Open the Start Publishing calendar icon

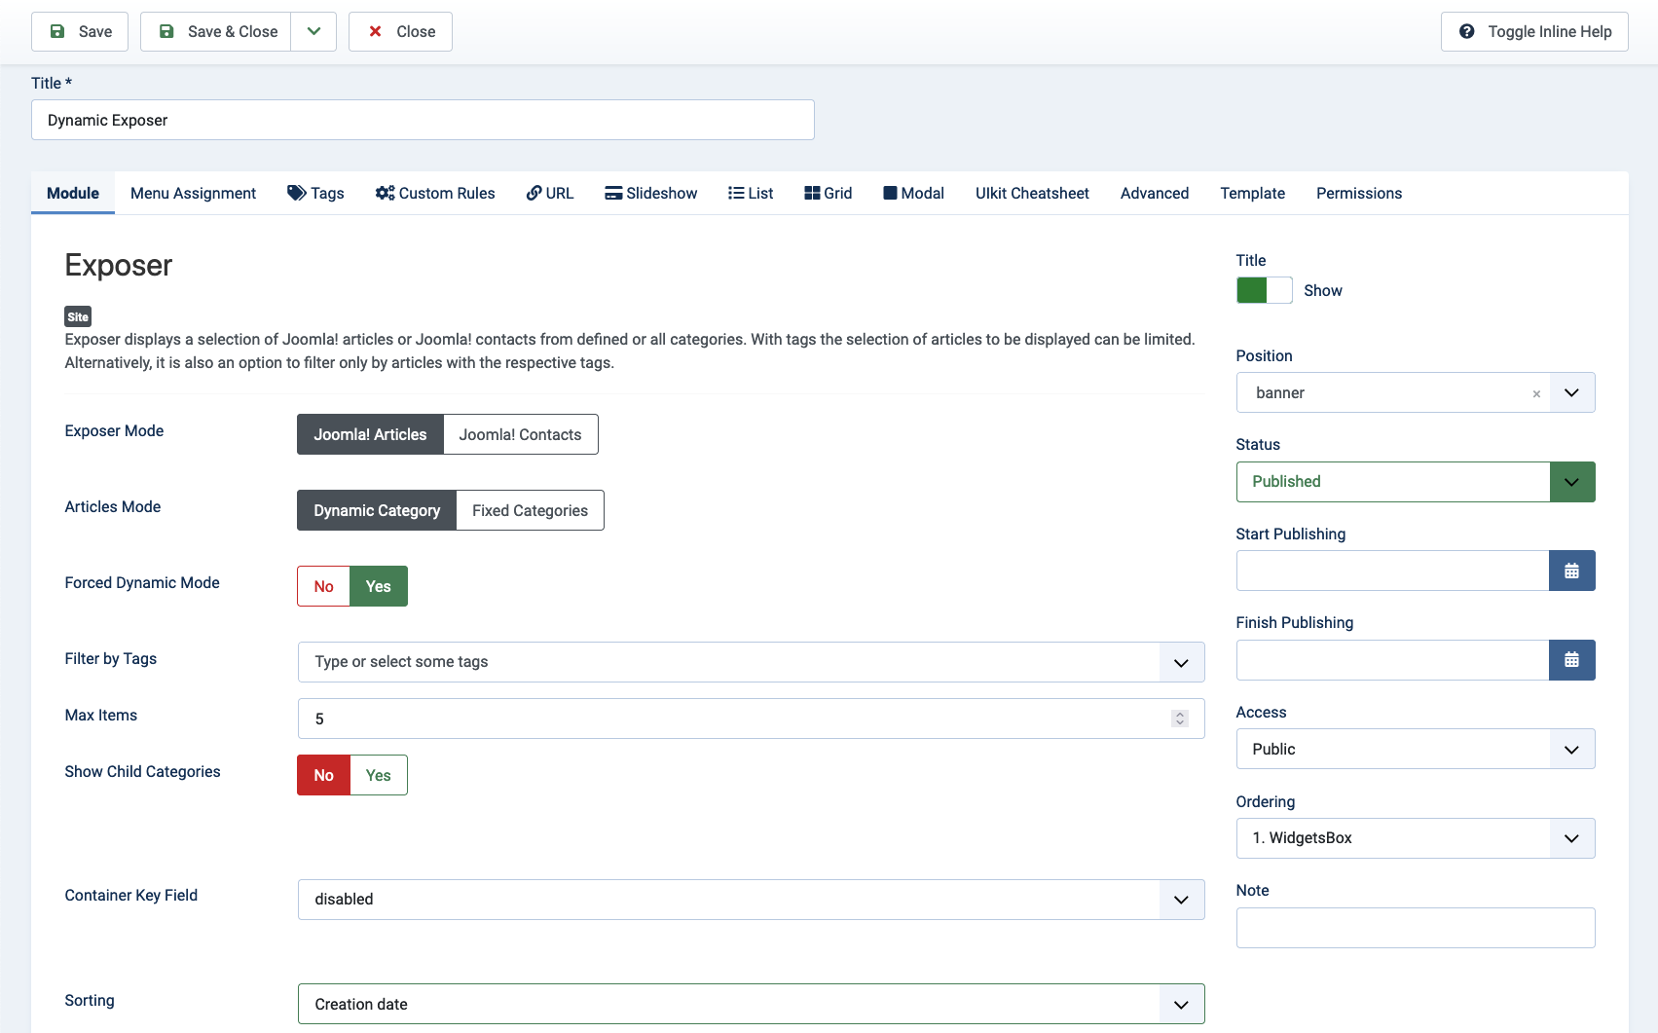[1571, 571]
